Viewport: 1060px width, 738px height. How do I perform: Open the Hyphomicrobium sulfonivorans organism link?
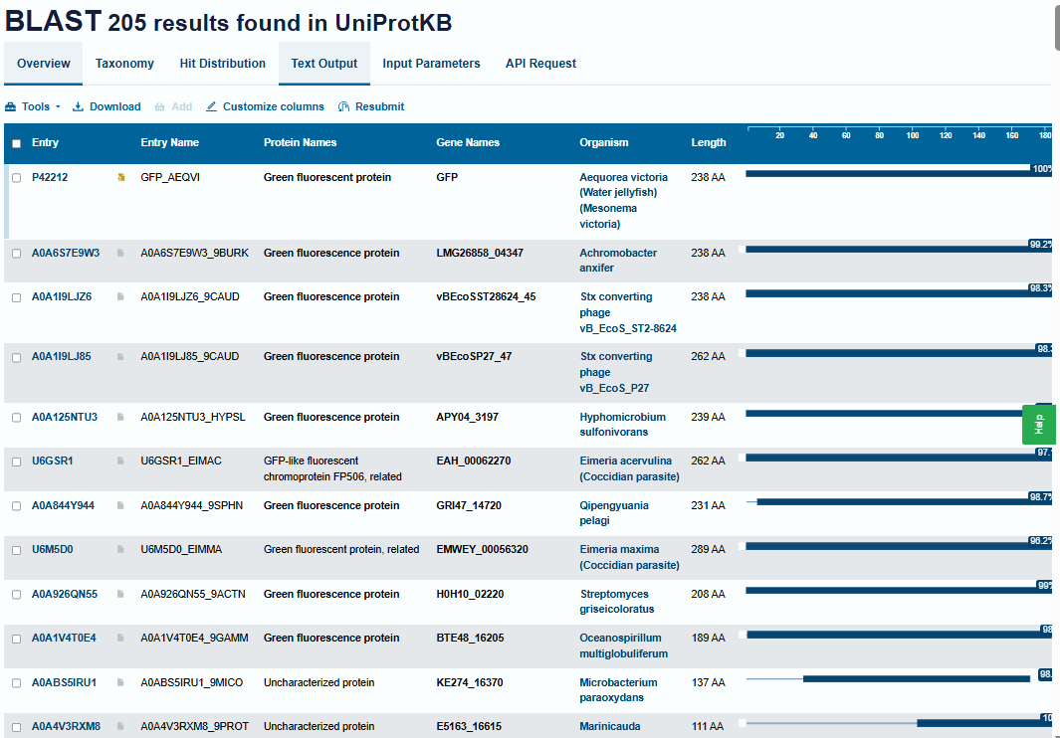tap(623, 425)
